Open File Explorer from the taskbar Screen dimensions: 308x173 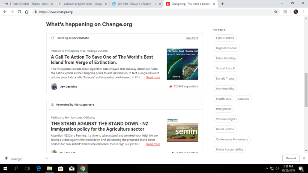49,168
